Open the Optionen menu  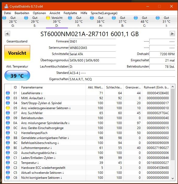pyautogui.click(x=39, y=13)
